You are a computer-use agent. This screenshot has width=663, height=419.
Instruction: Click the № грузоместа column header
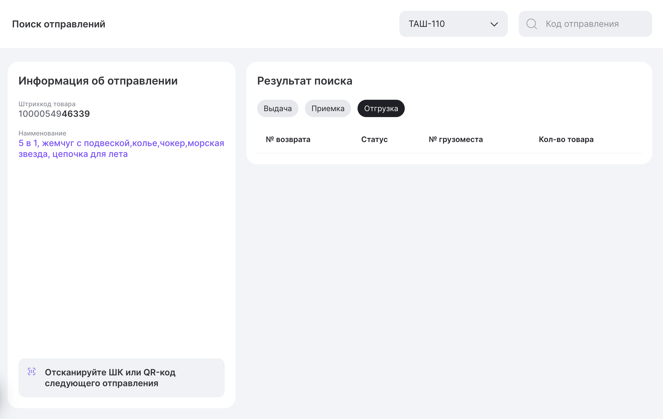click(456, 140)
